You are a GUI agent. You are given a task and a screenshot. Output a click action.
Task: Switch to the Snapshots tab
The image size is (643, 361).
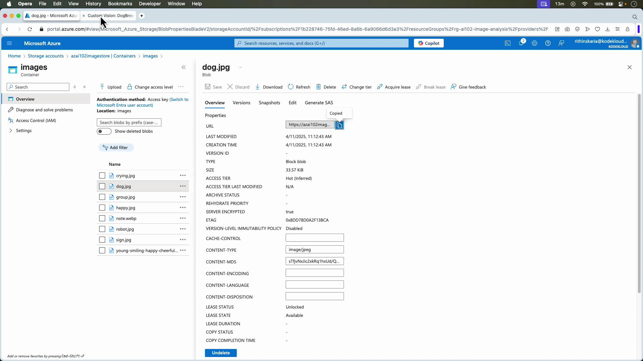point(269,103)
